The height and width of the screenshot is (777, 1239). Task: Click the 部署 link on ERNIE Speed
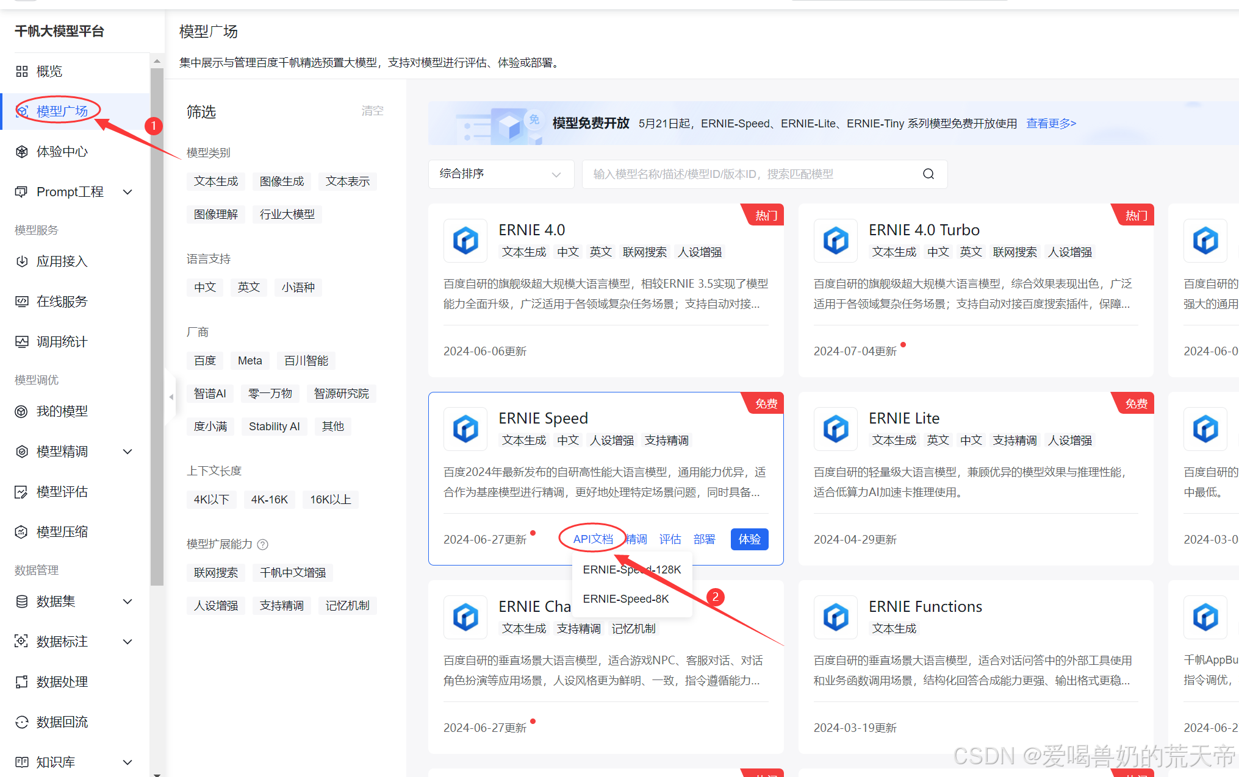tap(705, 539)
